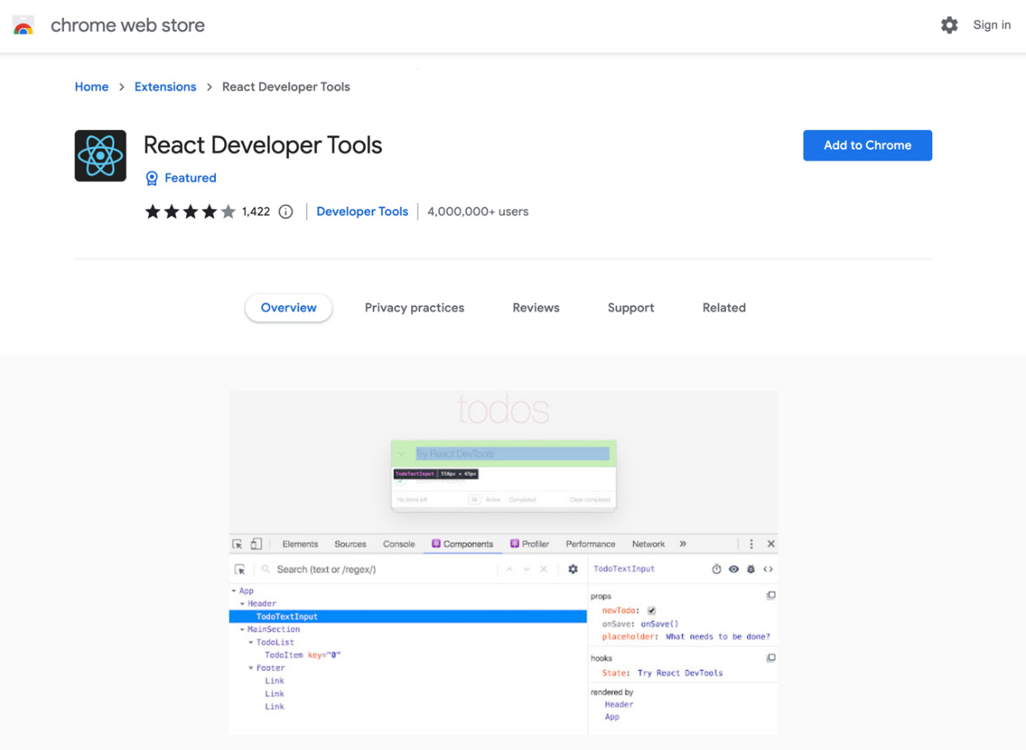
Task: Copy hooks using the copy icon
Action: (x=772, y=658)
